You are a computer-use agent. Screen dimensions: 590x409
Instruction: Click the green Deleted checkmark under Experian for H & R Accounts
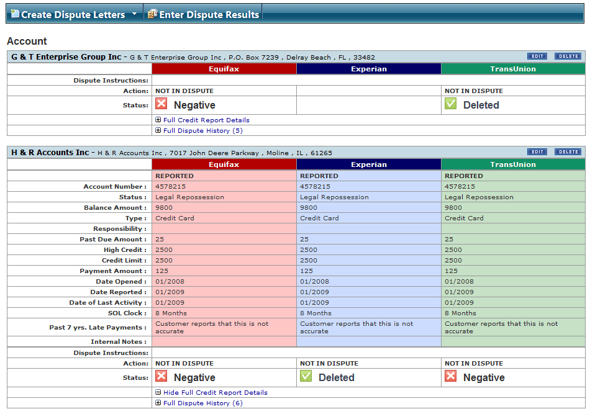305,377
